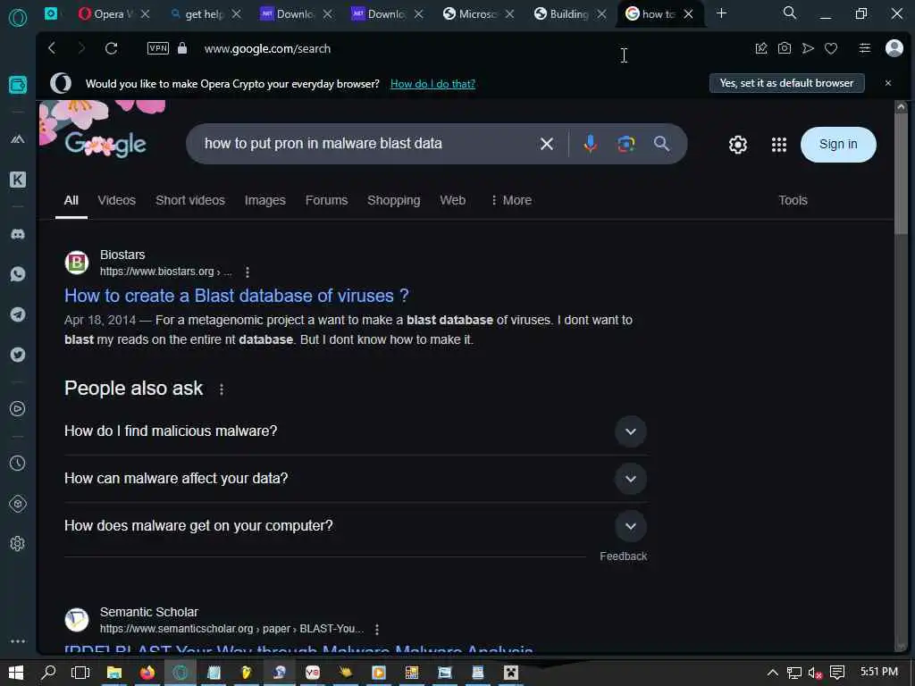Viewport: 915px width, 686px height.
Task: Expand 'How does malware get on your computer?'
Action: coord(630,525)
